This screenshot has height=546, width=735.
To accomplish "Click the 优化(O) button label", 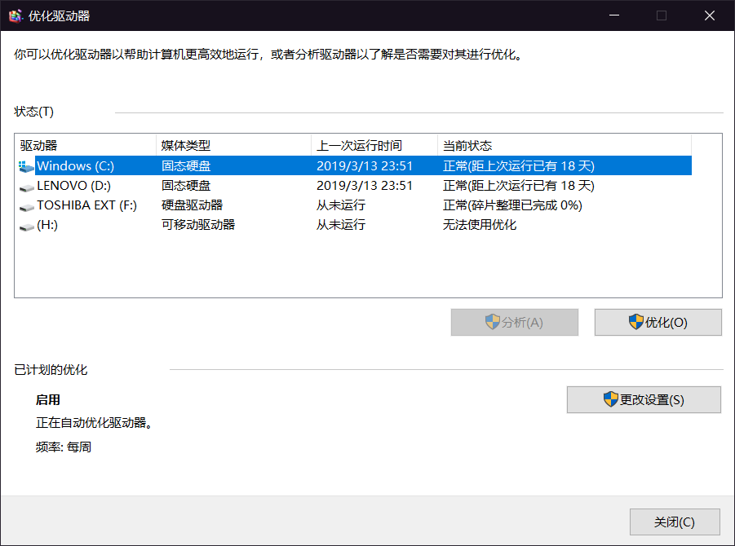I will (666, 322).
